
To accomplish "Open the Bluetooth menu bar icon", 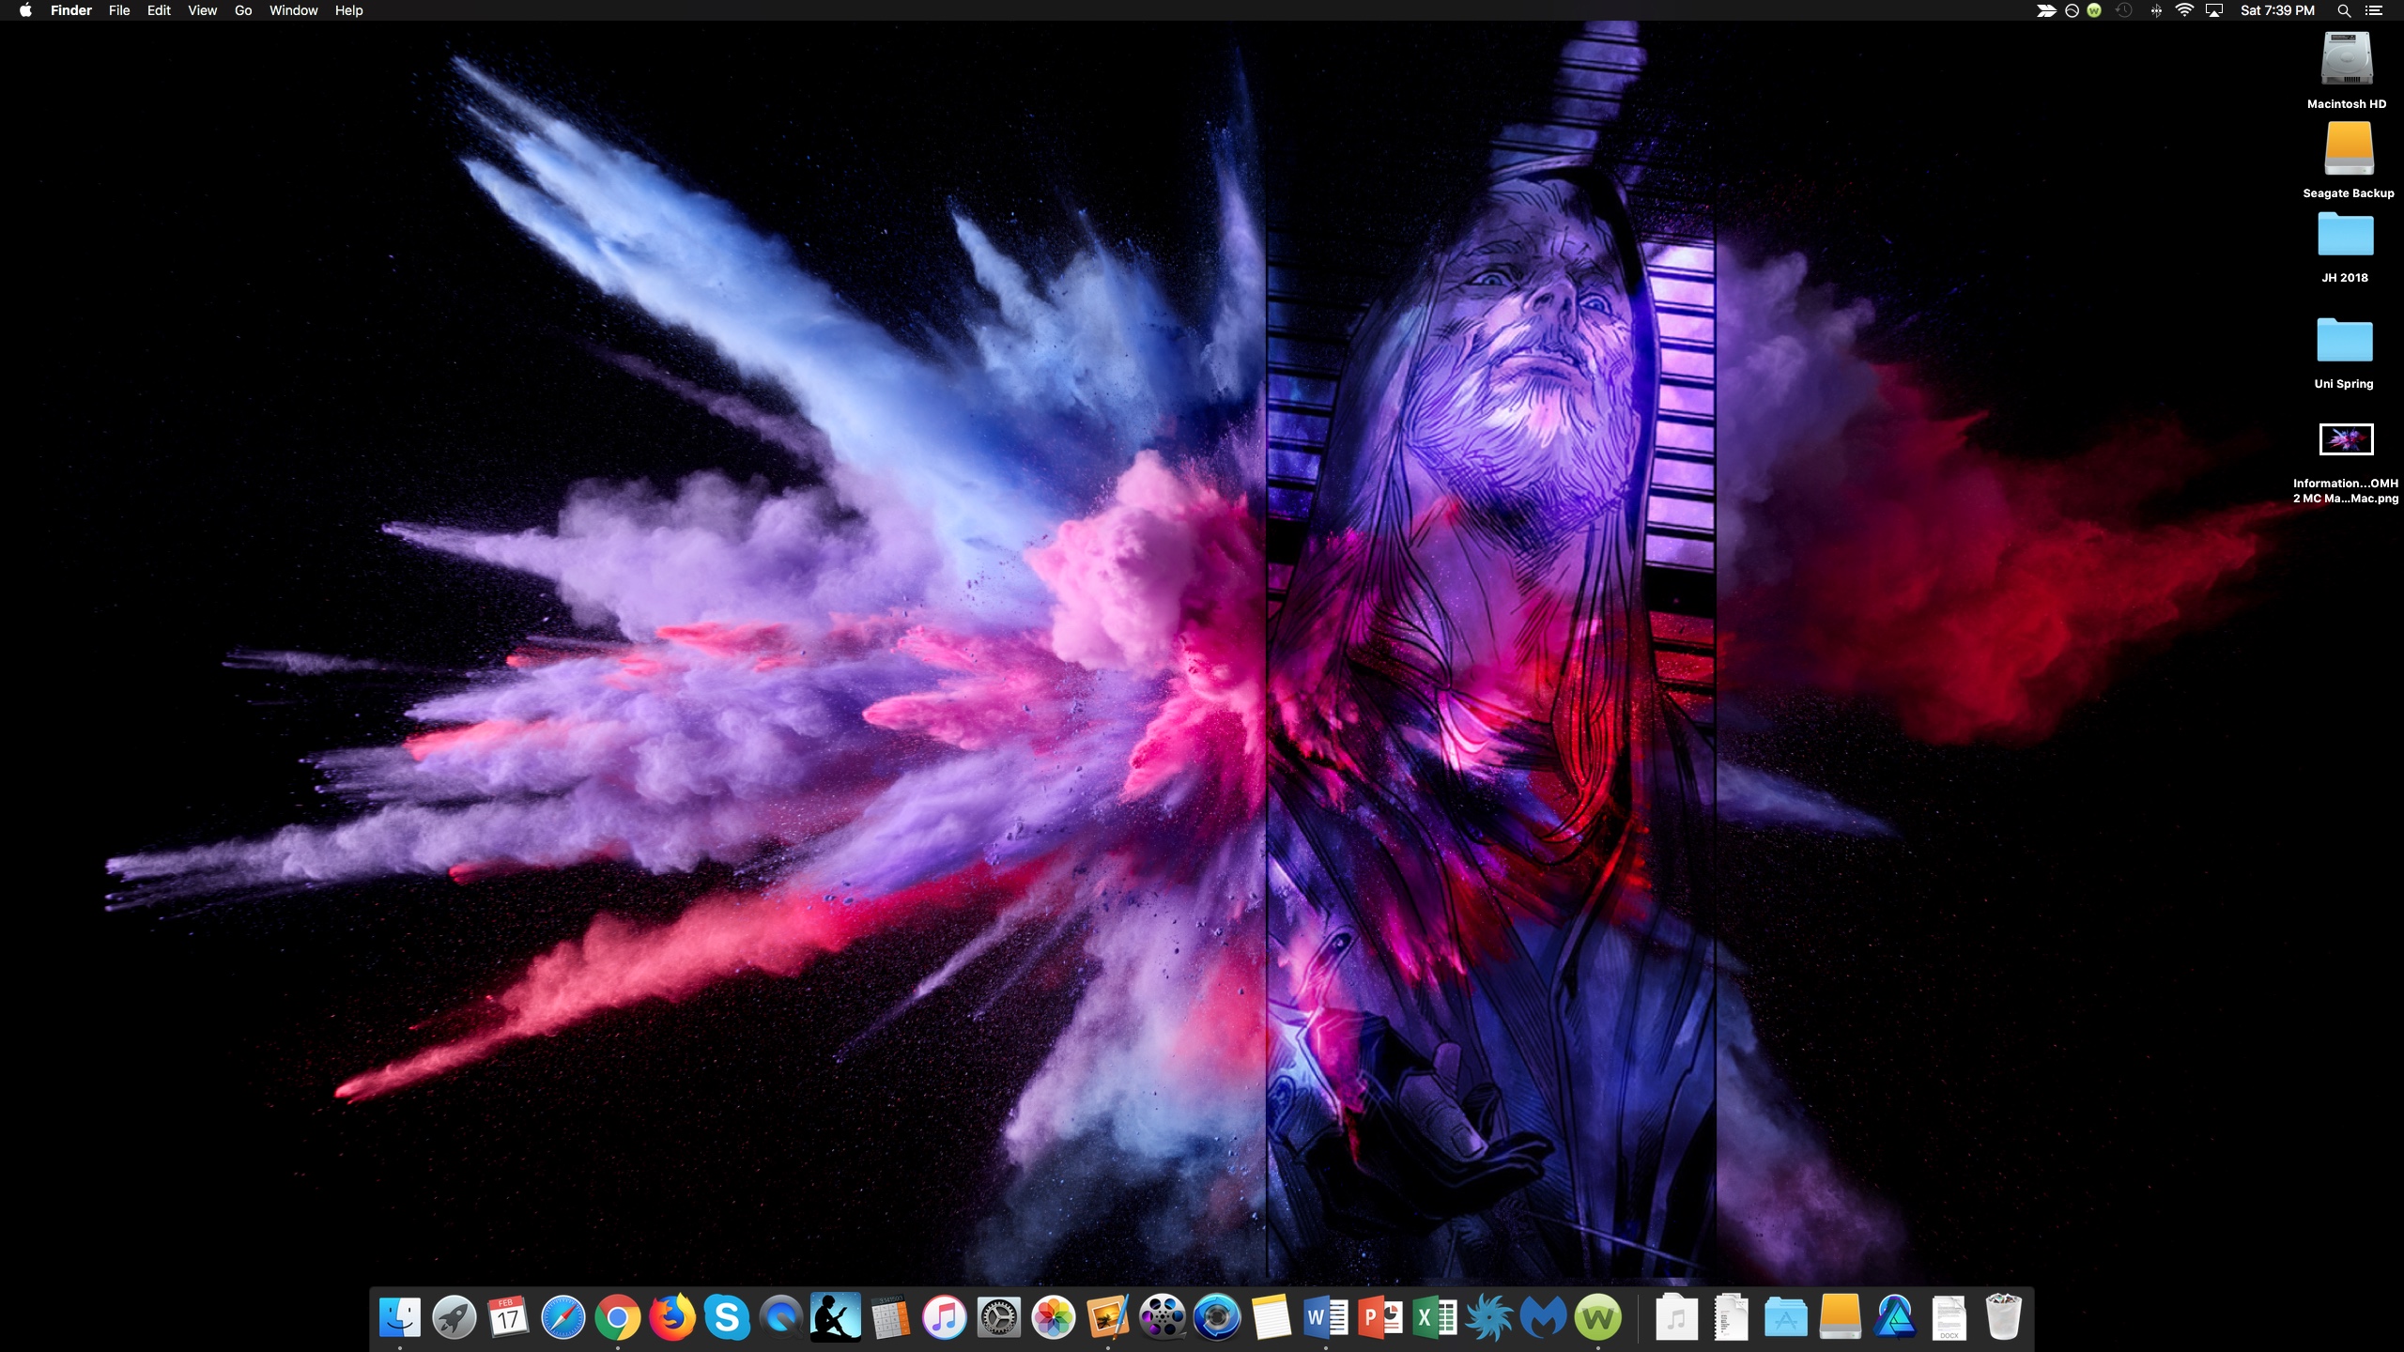I will [x=2156, y=10].
